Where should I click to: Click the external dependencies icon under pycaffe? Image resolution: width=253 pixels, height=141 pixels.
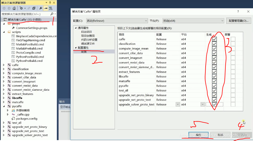click(x=14, y=110)
